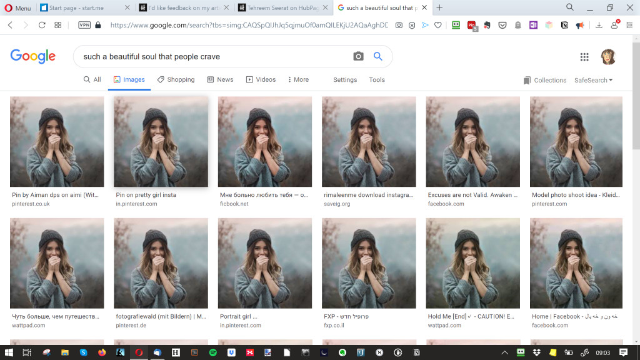This screenshot has width=640, height=360.
Task: Go to the Google logo homepage
Action: tap(33, 56)
